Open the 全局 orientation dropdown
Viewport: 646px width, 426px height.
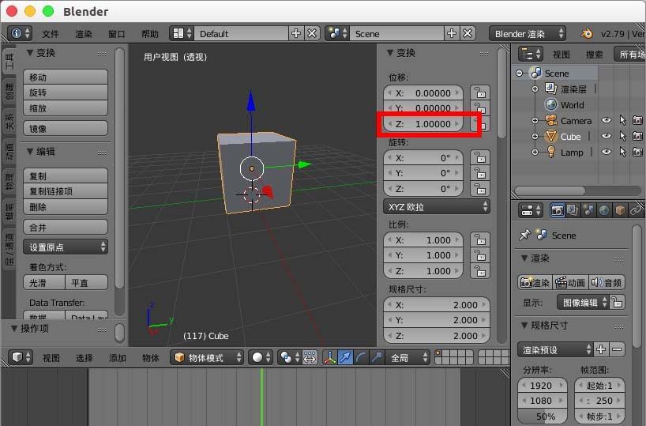[408, 357]
